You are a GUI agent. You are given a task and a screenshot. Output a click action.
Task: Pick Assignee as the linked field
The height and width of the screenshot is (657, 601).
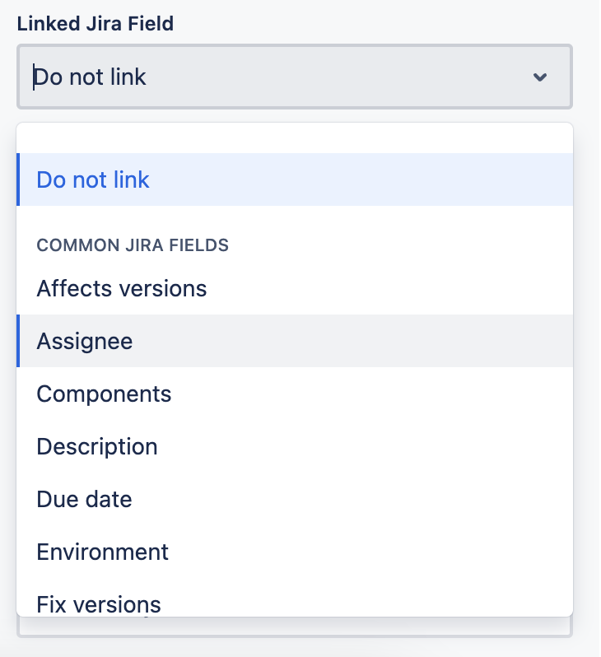coord(295,341)
